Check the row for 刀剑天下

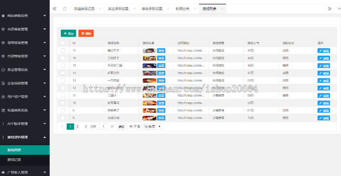(x=63, y=58)
